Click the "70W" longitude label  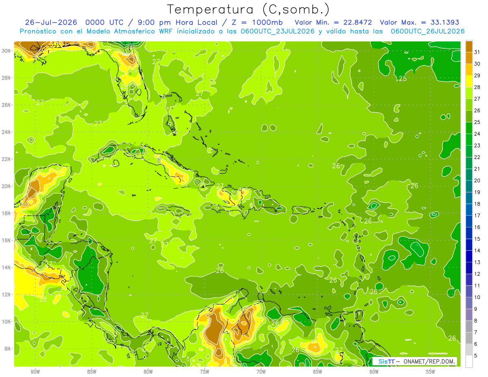click(261, 372)
